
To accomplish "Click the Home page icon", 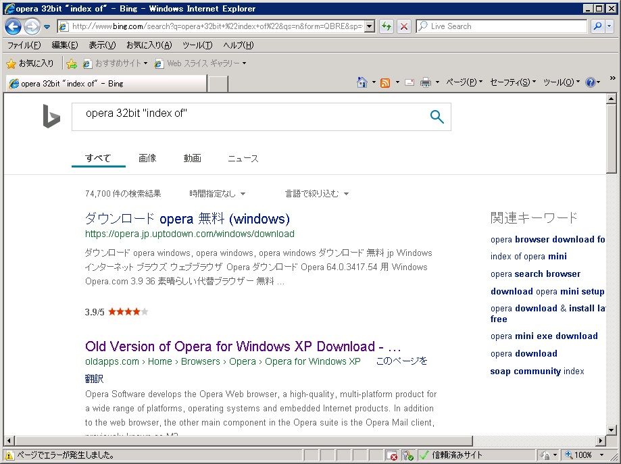I will (362, 82).
